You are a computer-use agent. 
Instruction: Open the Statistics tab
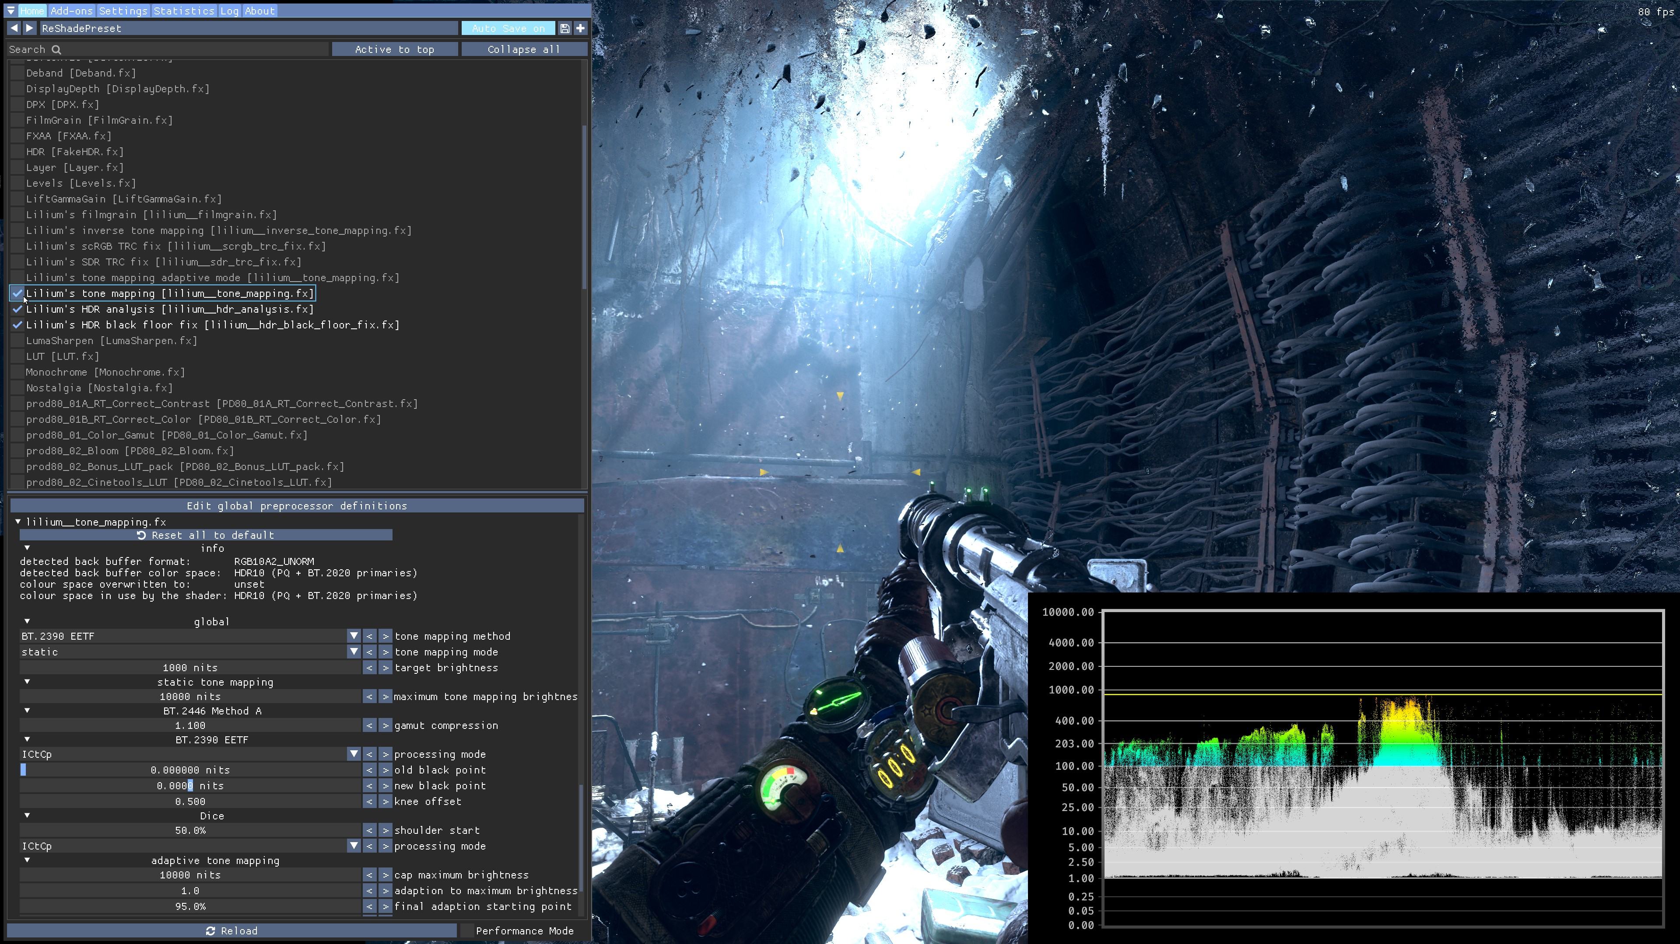tap(184, 10)
